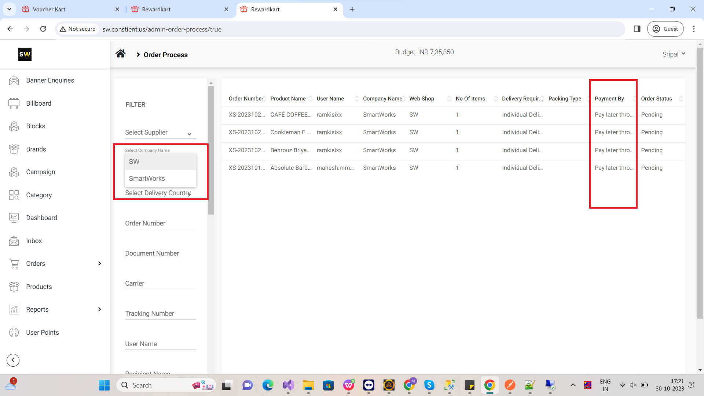This screenshot has height=396, width=704.
Task: Click mahesh.mm user name cell
Action: 335,168
